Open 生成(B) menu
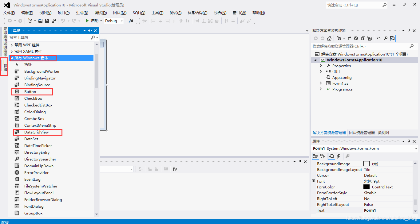 pos(82,13)
